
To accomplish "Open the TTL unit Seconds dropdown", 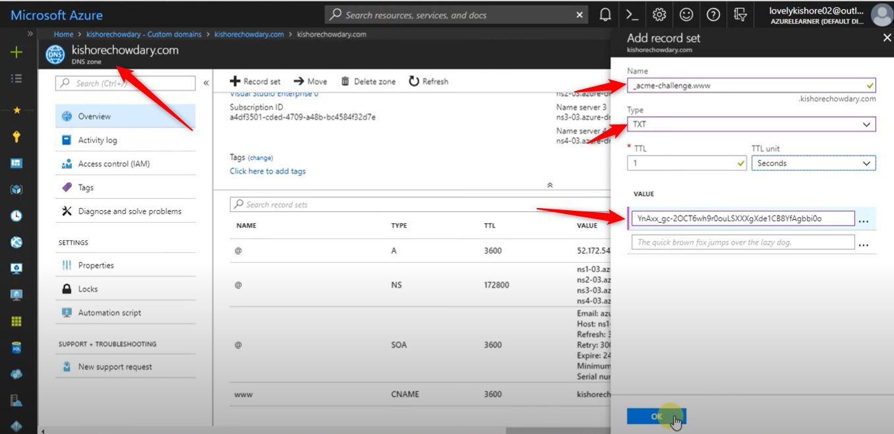I will (x=814, y=163).
